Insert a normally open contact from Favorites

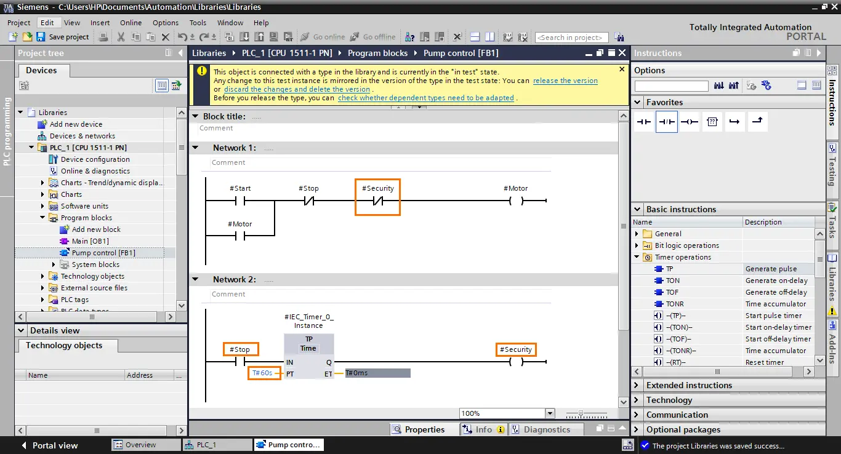point(644,122)
